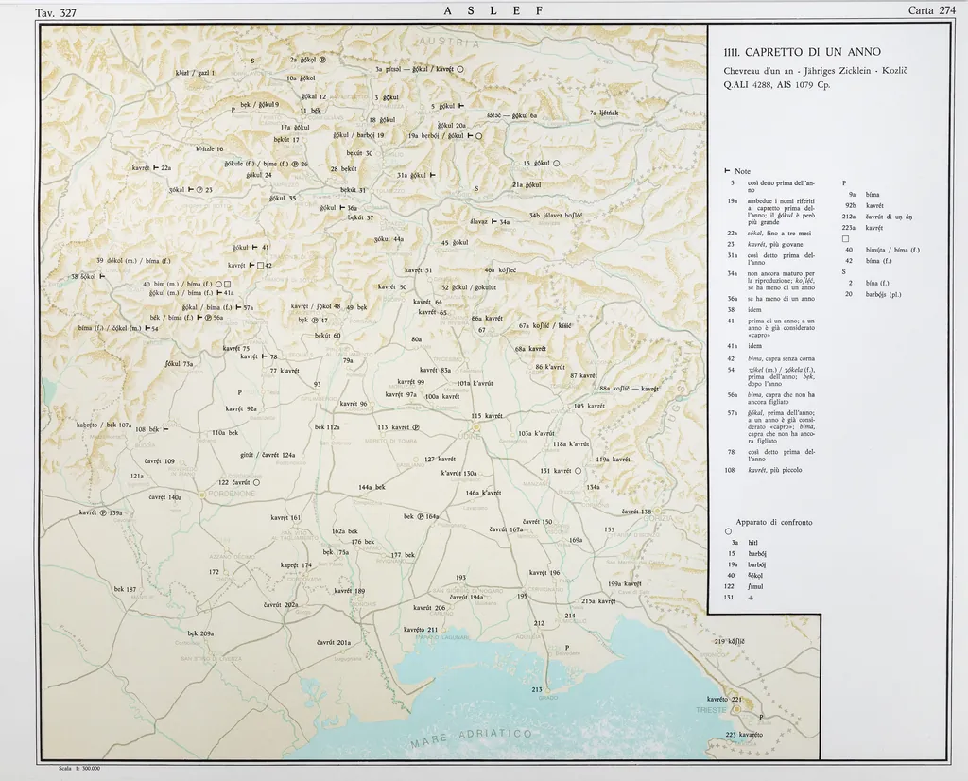Select the map title Capretto di un anno
Viewport: 968px width, 781px height.
(x=802, y=52)
